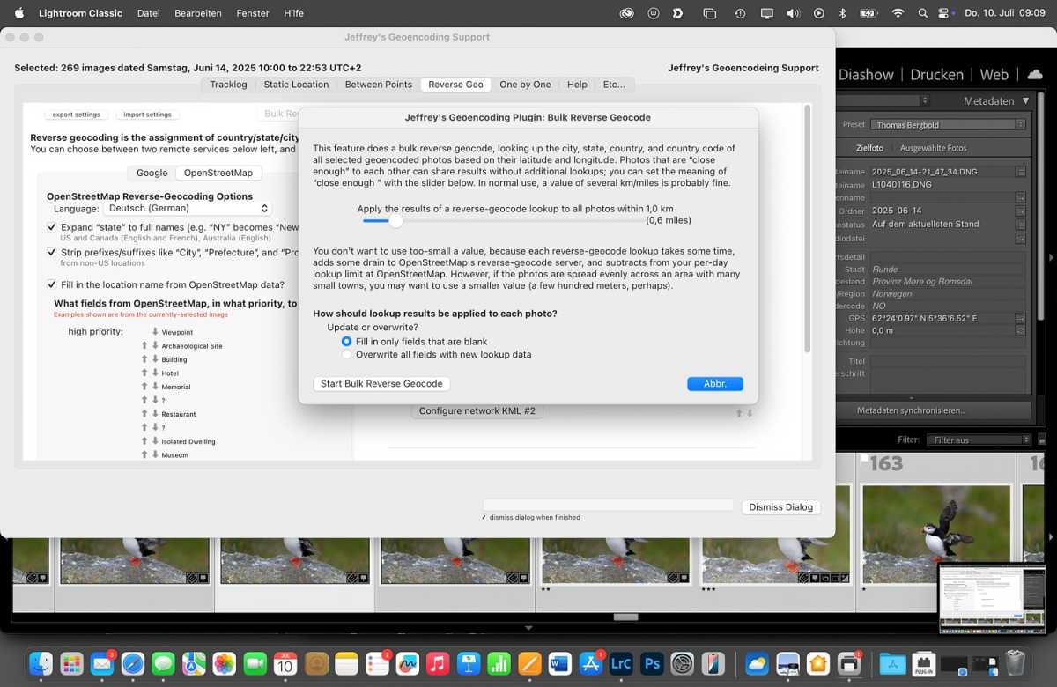1057x687 pixels.
Task: Switch to the One by One tab
Action: tap(525, 85)
